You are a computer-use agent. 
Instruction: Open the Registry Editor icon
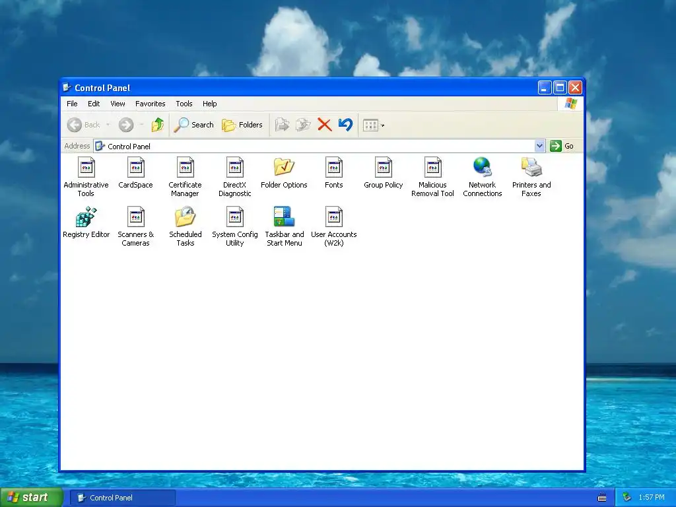tap(86, 217)
